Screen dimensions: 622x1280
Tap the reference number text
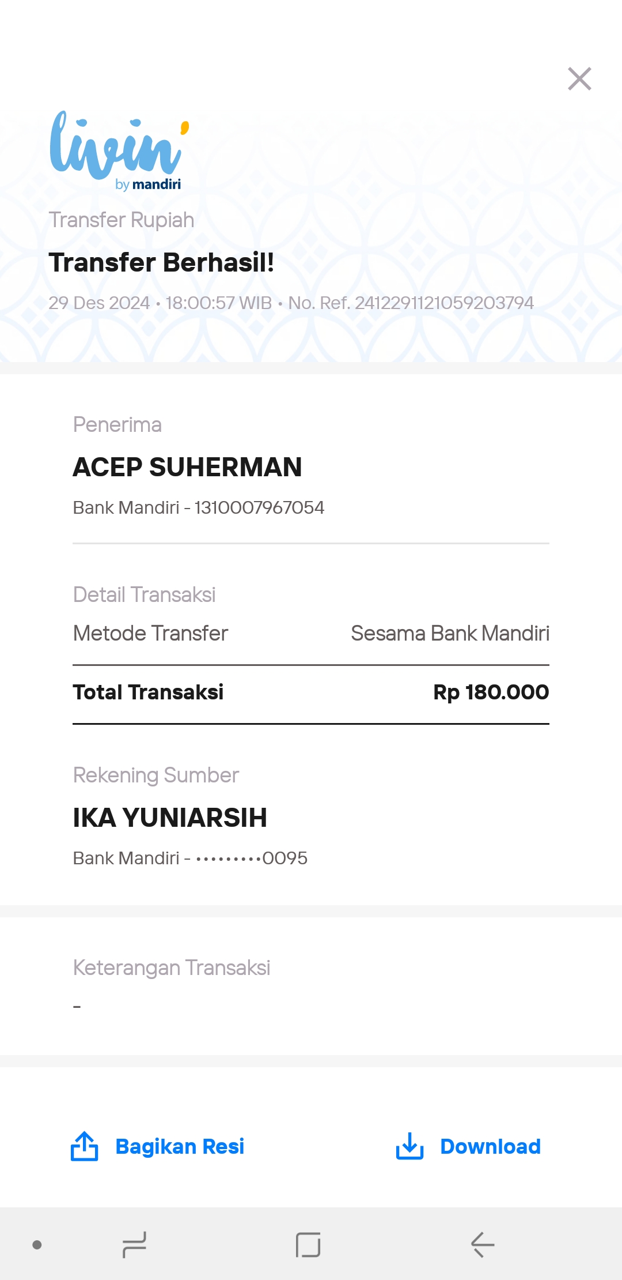[x=411, y=303]
